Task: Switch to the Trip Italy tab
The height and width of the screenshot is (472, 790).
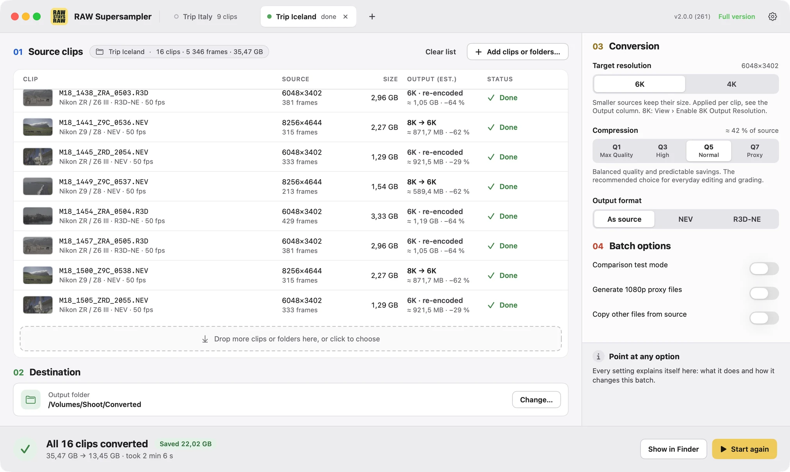Action: click(x=206, y=16)
